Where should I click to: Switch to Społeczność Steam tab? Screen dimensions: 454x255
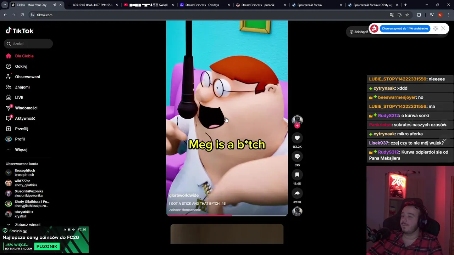[317, 5]
